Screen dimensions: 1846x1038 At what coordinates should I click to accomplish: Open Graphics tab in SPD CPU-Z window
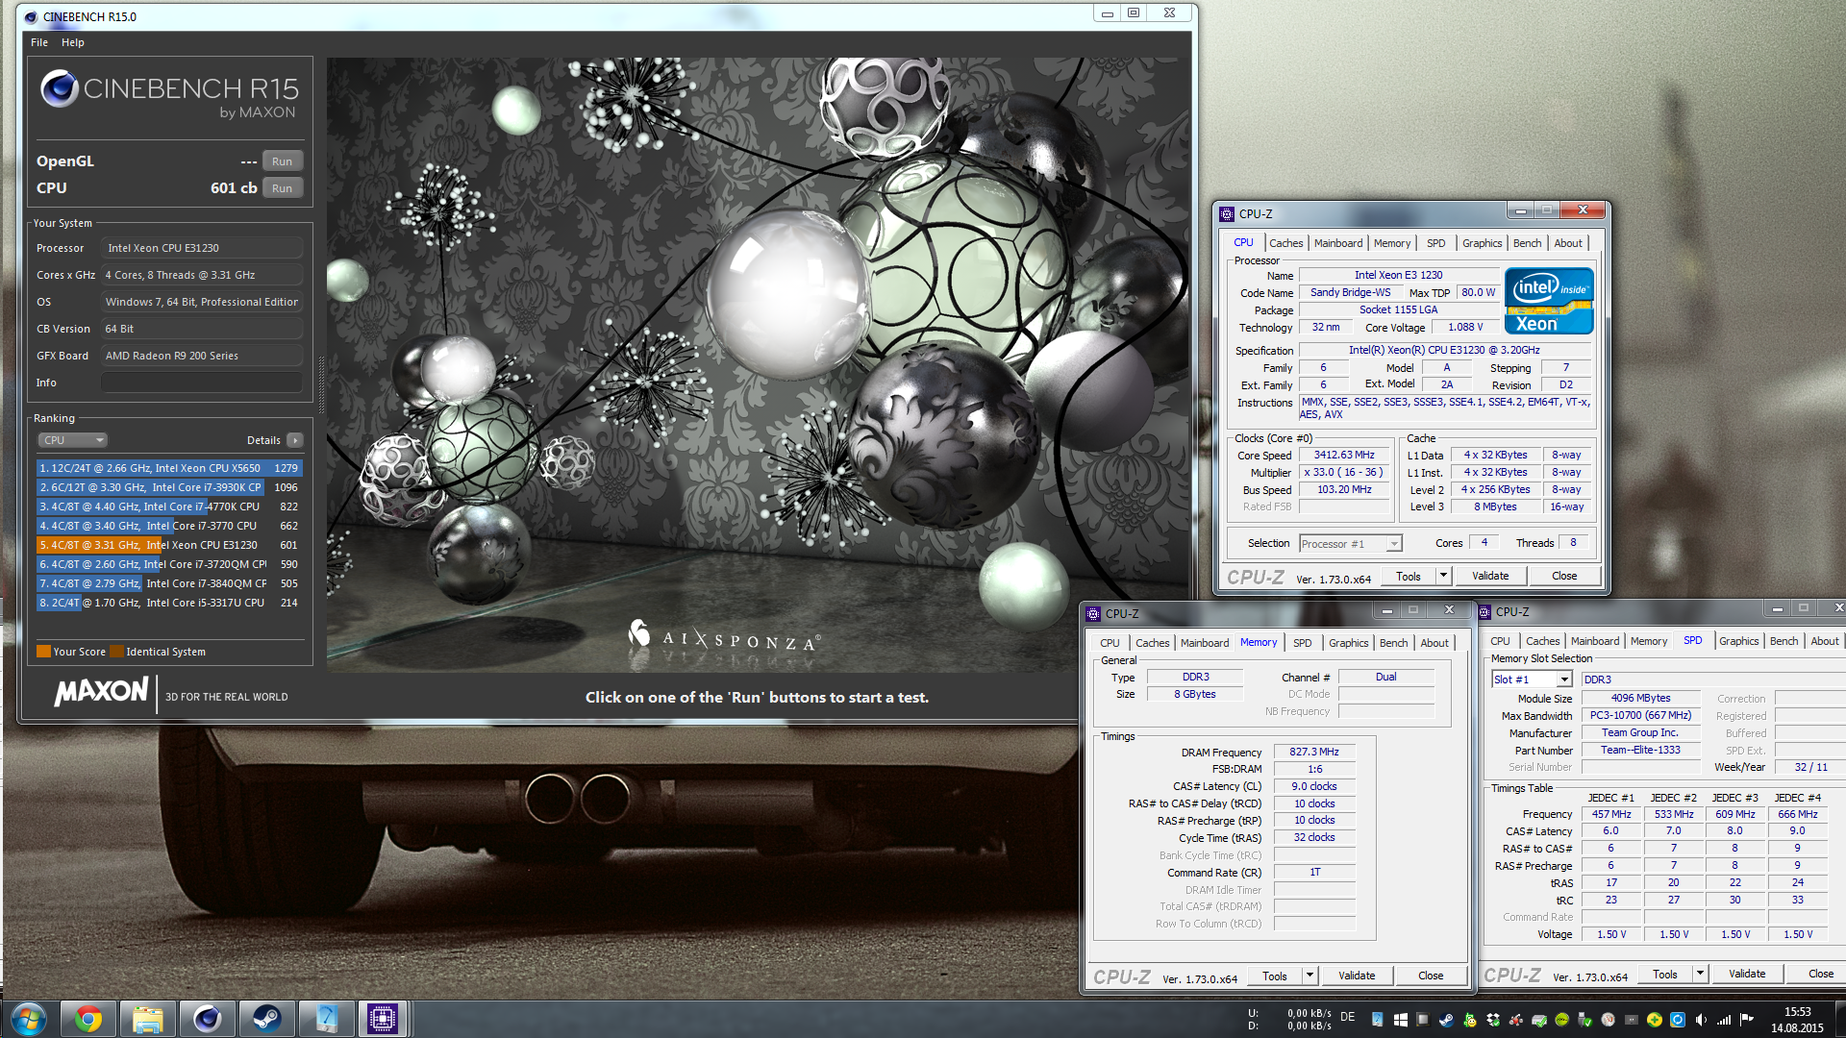point(1738,641)
